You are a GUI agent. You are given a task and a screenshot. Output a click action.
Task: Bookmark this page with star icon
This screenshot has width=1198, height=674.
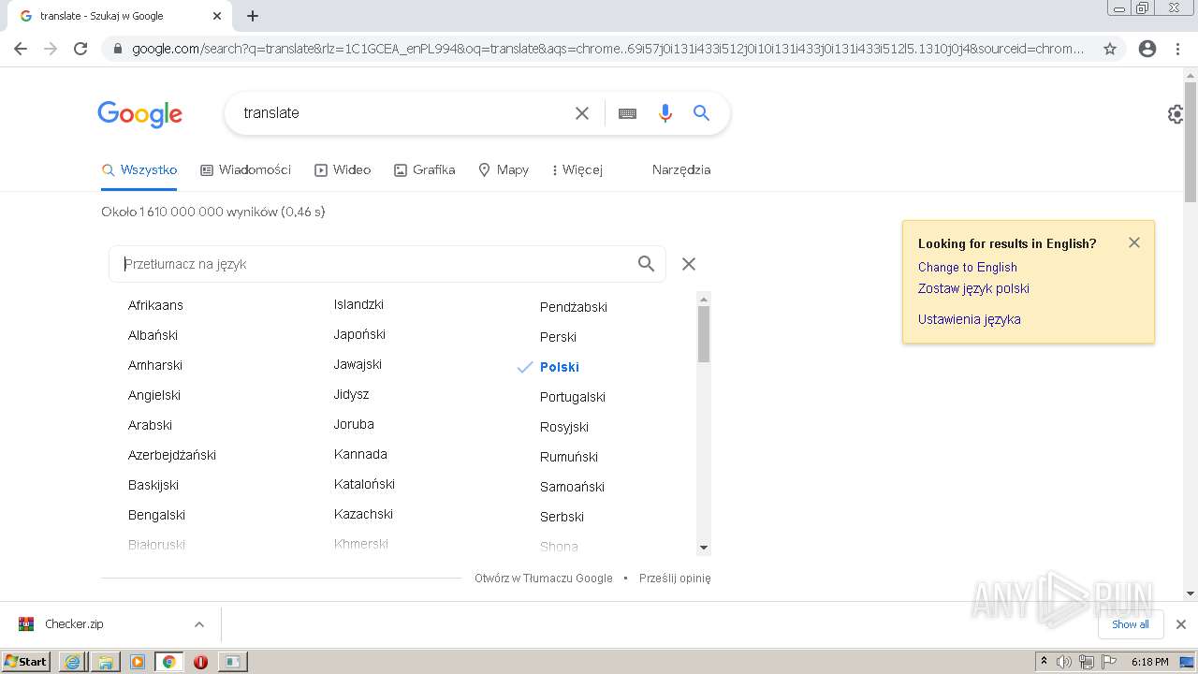[1110, 49]
